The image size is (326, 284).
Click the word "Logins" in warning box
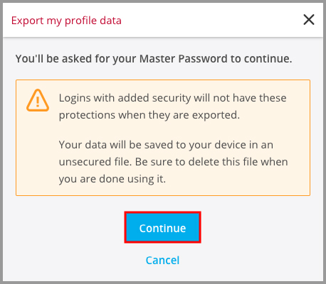tap(75, 98)
